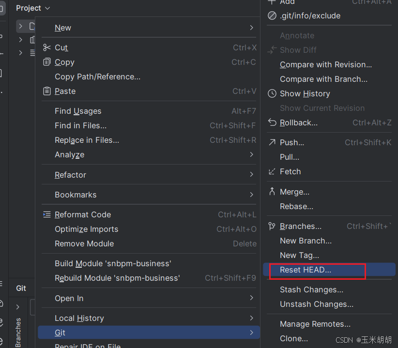
Task: Open the Git tool window tab
Action: [21, 288]
